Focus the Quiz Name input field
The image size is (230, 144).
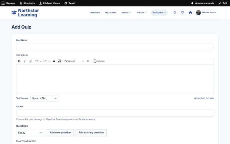(x=115, y=47)
